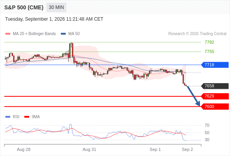Click the blue 7718 pivot price tag
230x156 pixels.
pyautogui.click(x=215, y=65)
